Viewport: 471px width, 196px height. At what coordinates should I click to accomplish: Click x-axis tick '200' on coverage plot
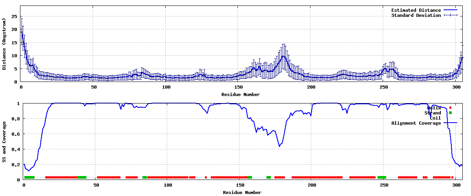tap(312, 185)
